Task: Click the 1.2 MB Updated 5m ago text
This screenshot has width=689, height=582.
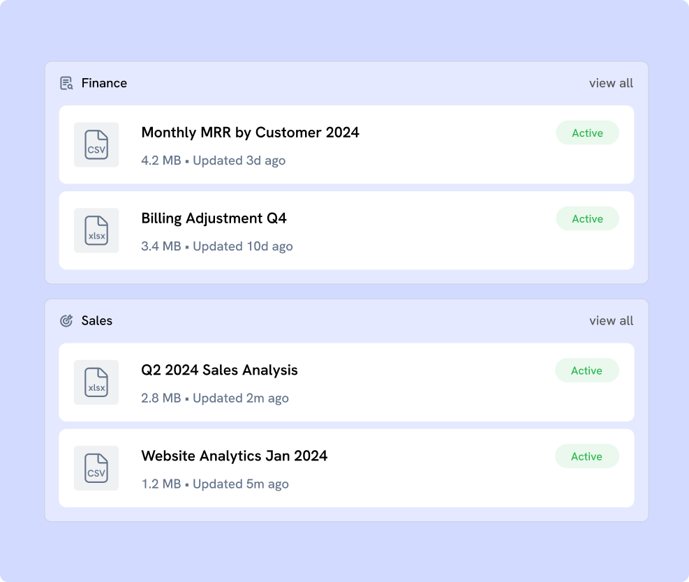Action: pos(214,484)
